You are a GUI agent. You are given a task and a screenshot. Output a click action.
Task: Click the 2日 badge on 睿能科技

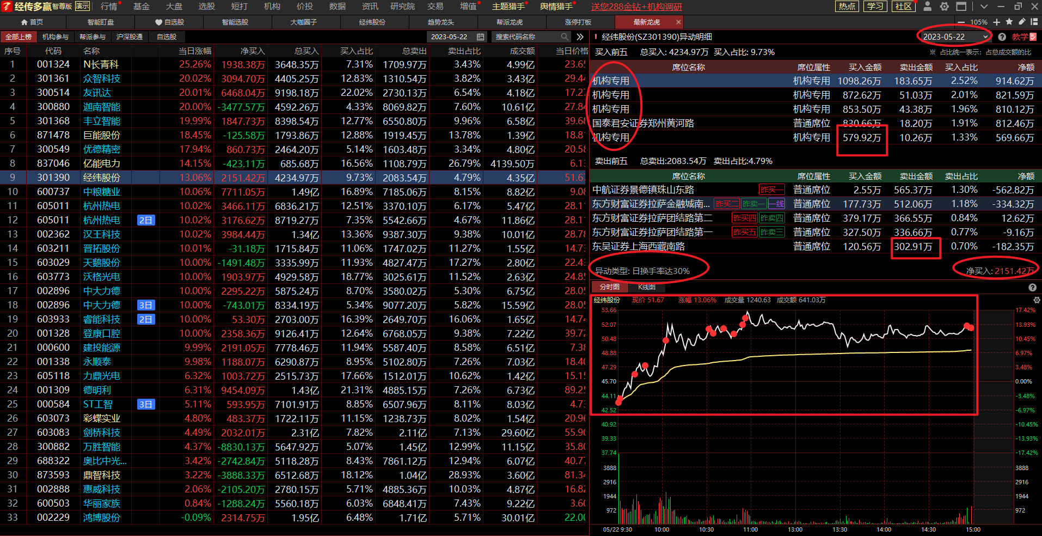(146, 319)
